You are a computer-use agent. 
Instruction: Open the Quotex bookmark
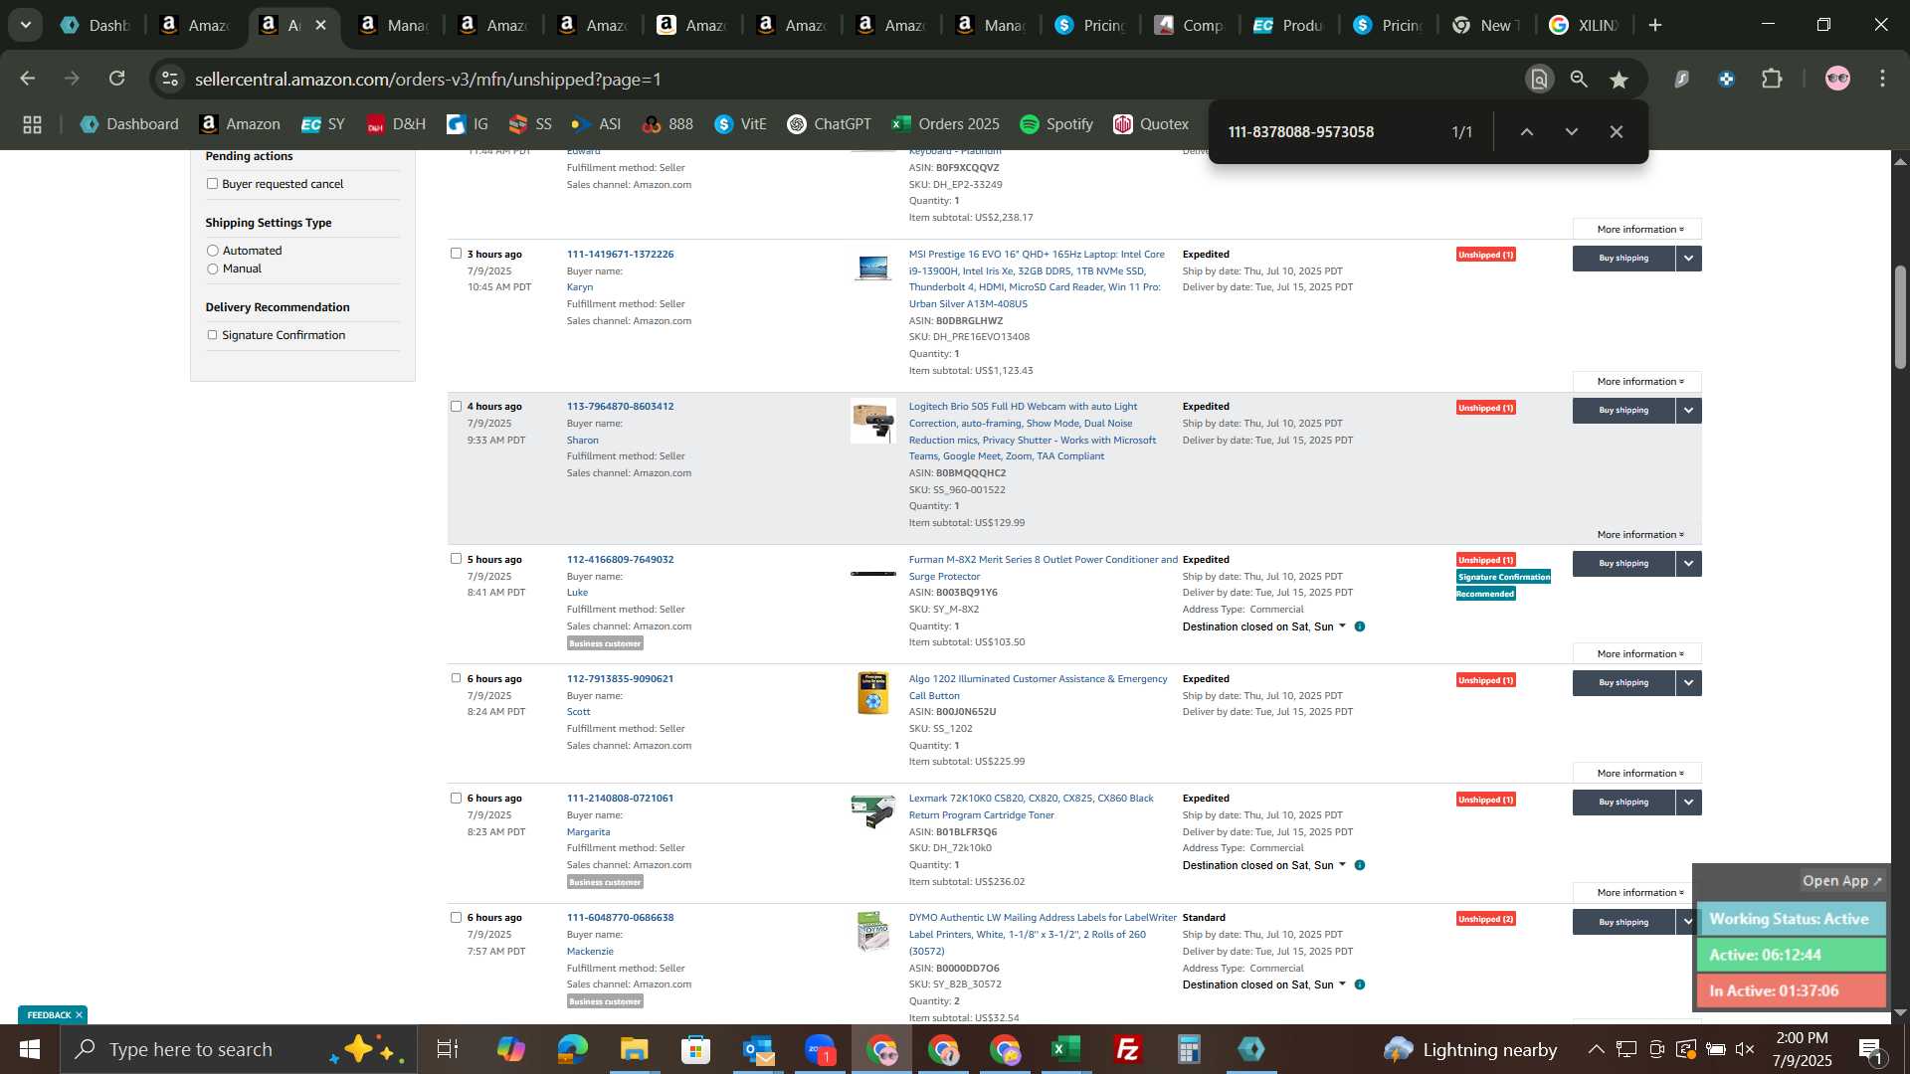pyautogui.click(x=1151, y=124)
